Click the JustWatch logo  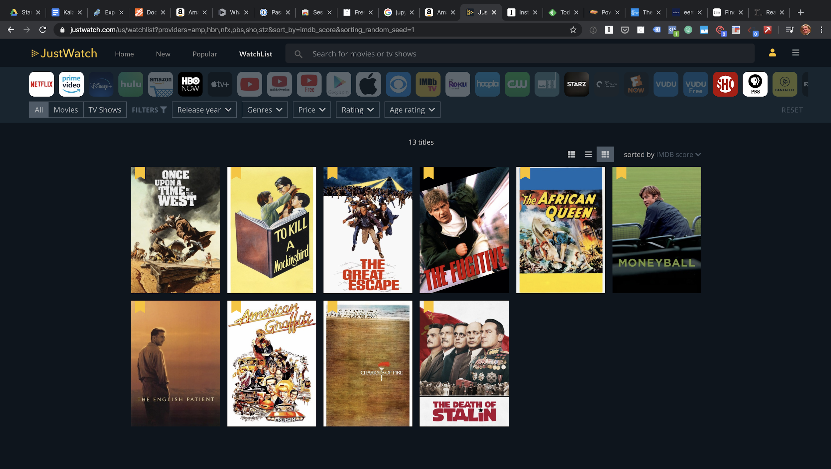coord(64,53)
